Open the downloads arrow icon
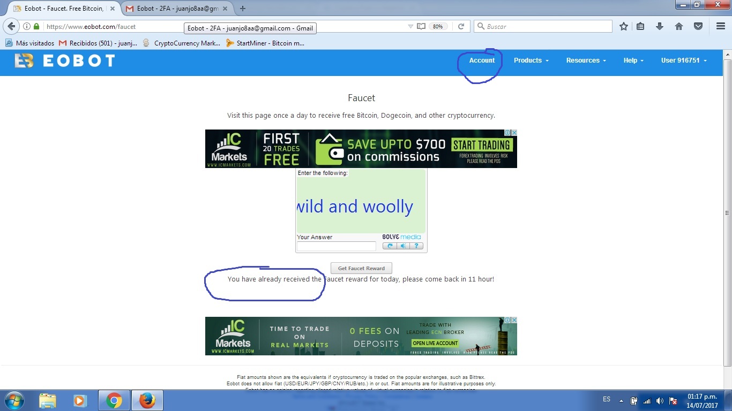Image resolution: width=732 pixels, height=411 pixels. pyautogui.click(x=660, y=26)
